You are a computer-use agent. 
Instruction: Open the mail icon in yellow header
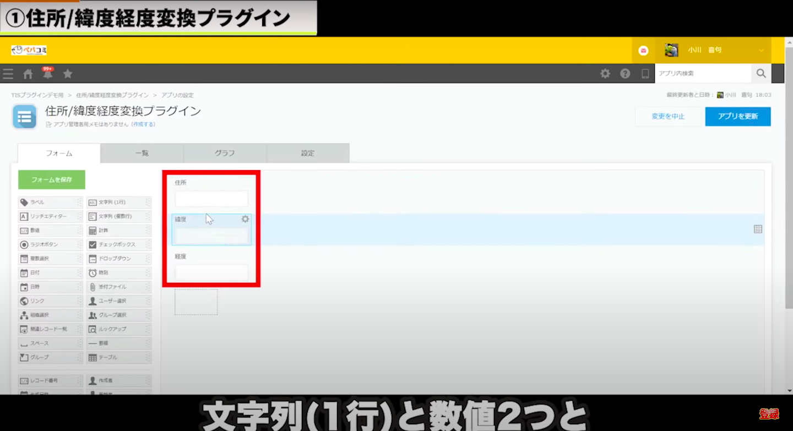pos(643,51)
